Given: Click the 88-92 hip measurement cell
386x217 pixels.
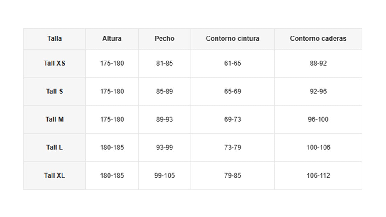Looking at the screenshot, I should 318,63.
